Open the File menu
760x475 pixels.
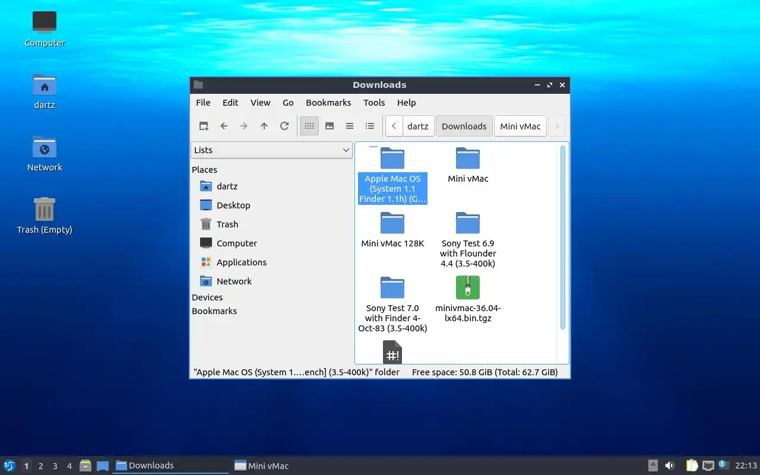point(203,103)
